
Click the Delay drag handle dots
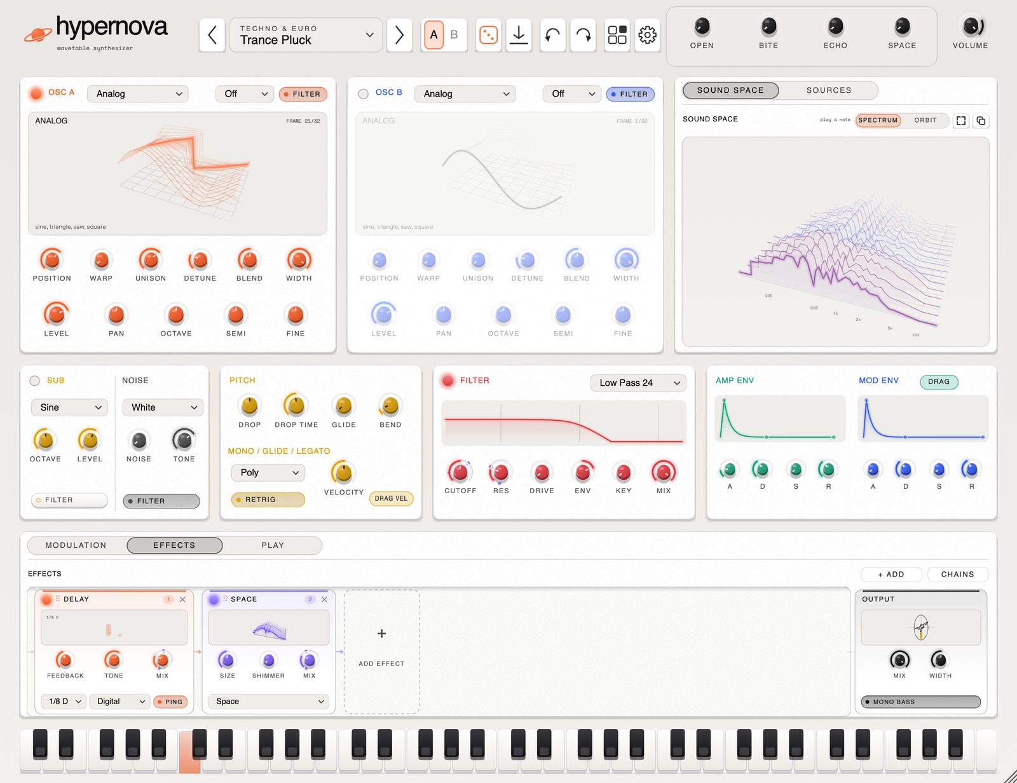pos(57,599)
